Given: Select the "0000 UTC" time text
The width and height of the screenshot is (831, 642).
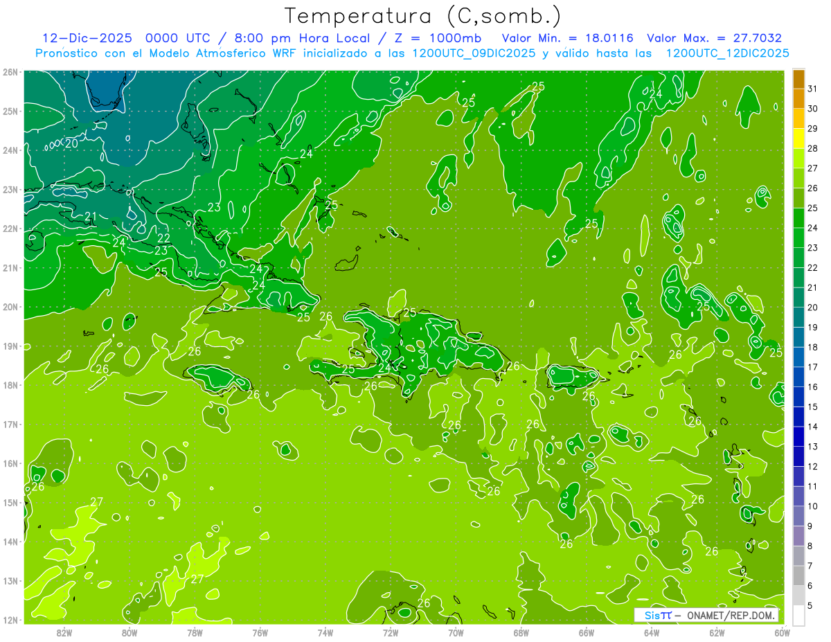Looking at the screenshot, I should coord(177,38).
